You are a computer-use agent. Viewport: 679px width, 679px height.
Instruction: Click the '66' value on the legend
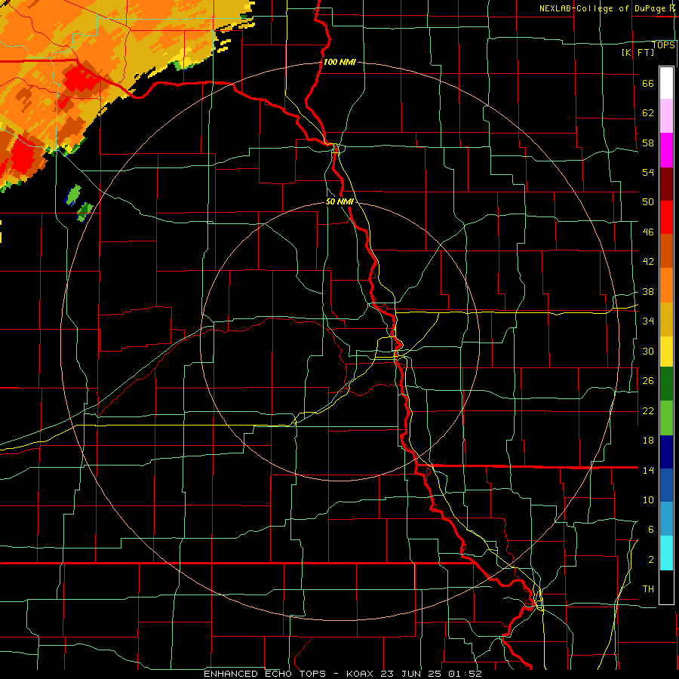pyautogui.click(x=648, y=83)
